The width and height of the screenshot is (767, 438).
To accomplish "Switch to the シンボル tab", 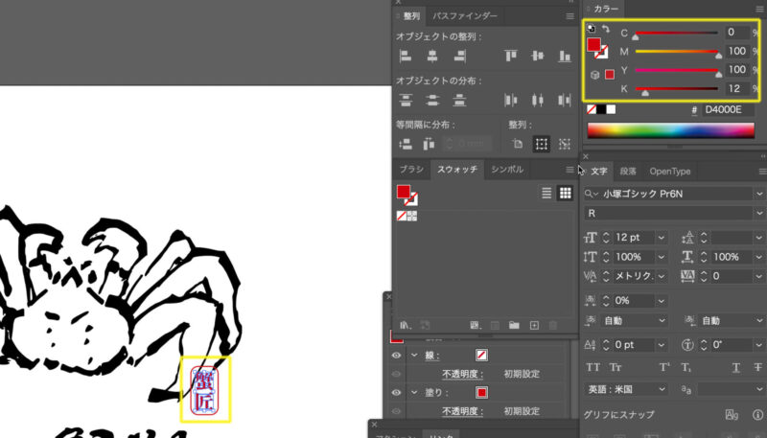I will coord(507,169).
